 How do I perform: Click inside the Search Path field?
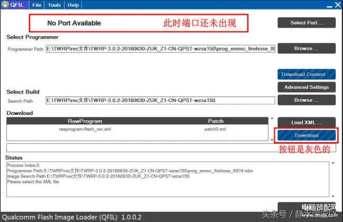coord(160,100)
